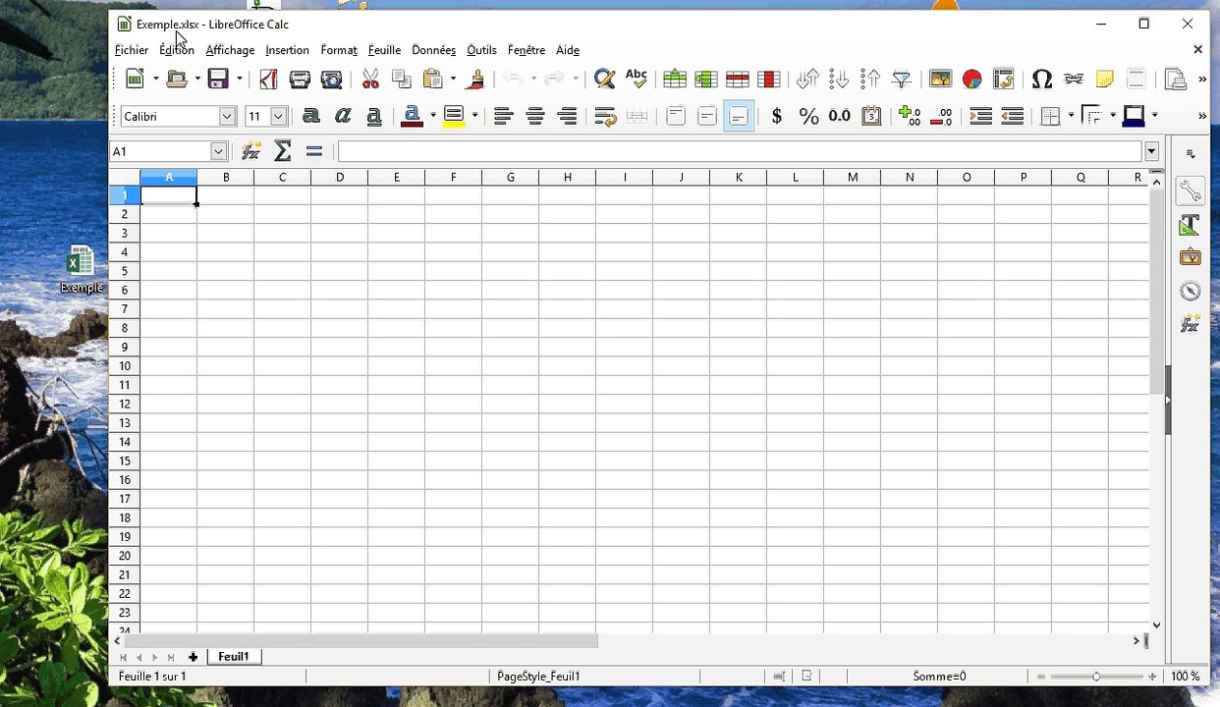Click the Paste clipboard icon

coord(433,80)
